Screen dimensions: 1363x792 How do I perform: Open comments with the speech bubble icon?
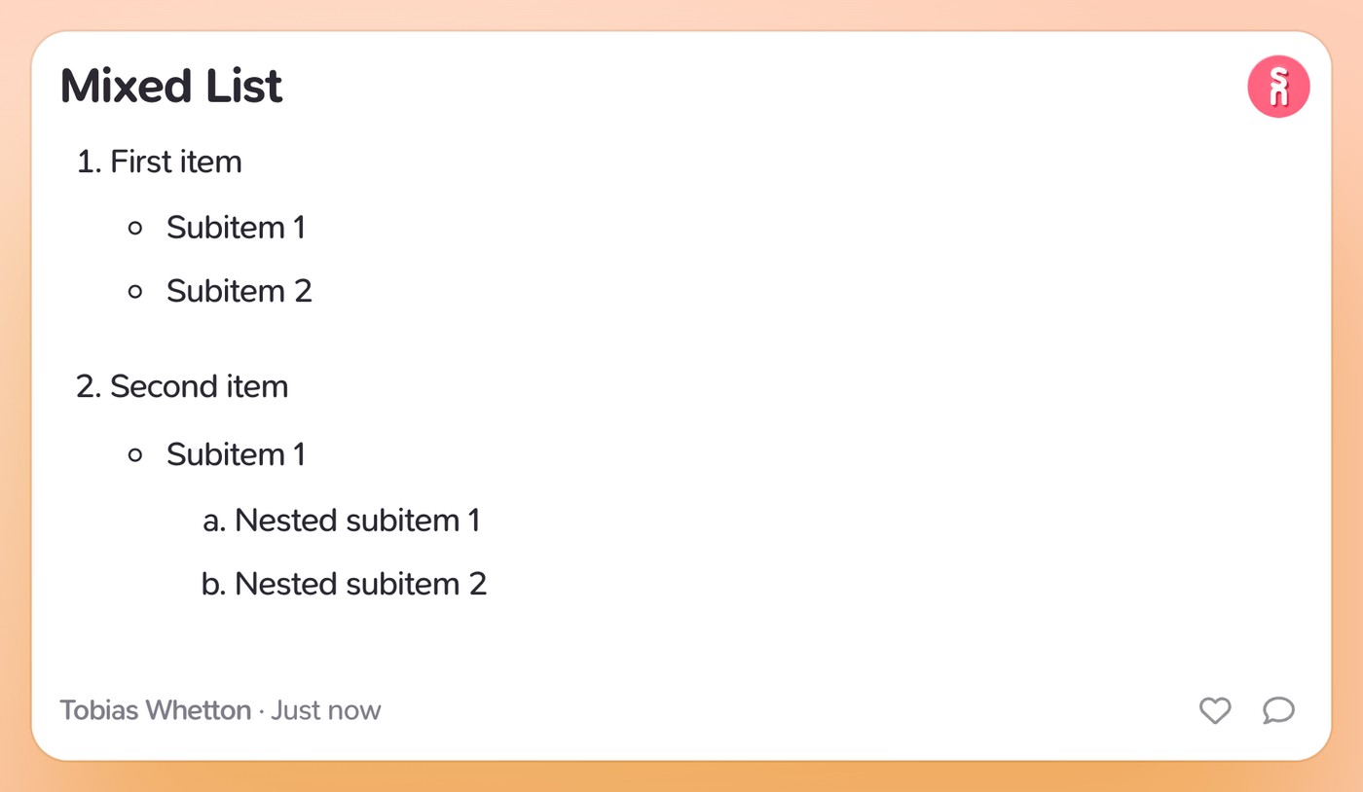[x=1278, y=711]
